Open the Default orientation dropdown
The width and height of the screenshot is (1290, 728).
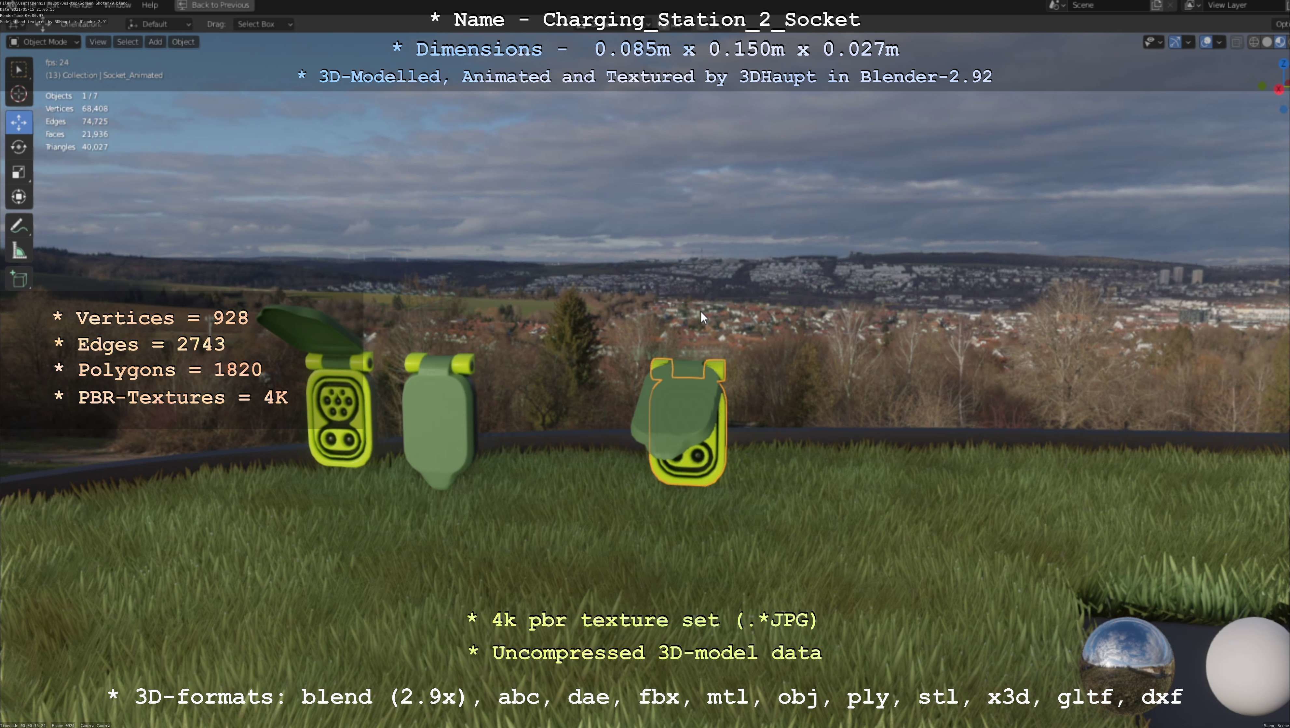click(x=159, y=24)
